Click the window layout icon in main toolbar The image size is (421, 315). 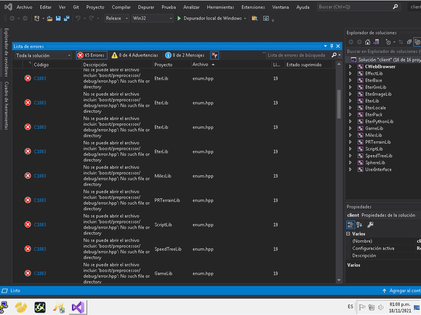(x=266, y=18)
